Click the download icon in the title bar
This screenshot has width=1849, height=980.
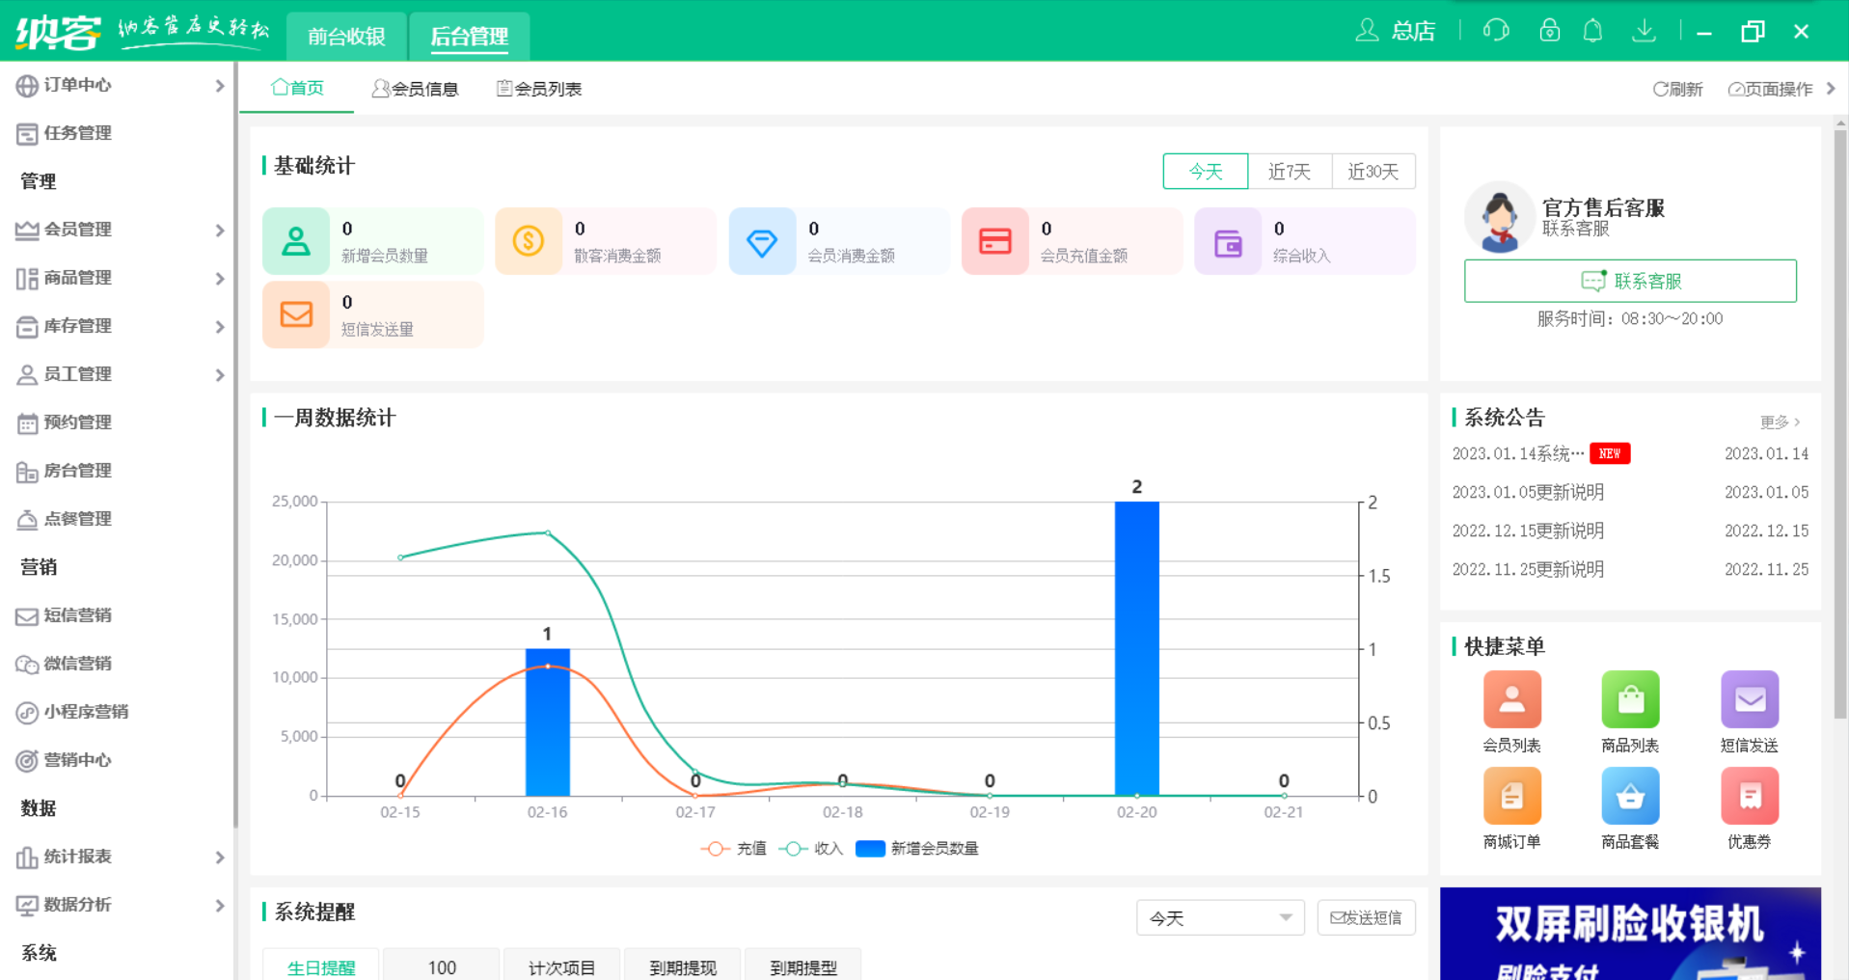(x=1644, y=30)
